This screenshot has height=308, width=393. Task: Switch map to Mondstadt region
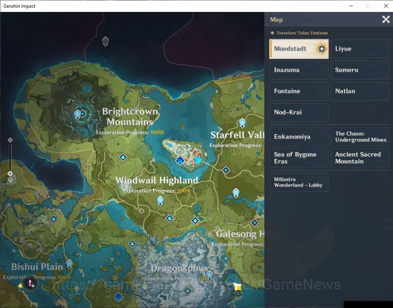(x=299, y=49)
